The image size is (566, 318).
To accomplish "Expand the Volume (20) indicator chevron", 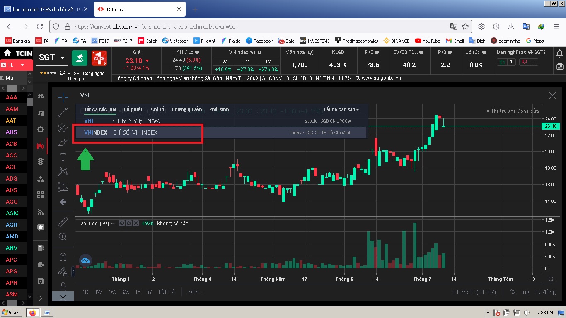I will click(113, 224).
